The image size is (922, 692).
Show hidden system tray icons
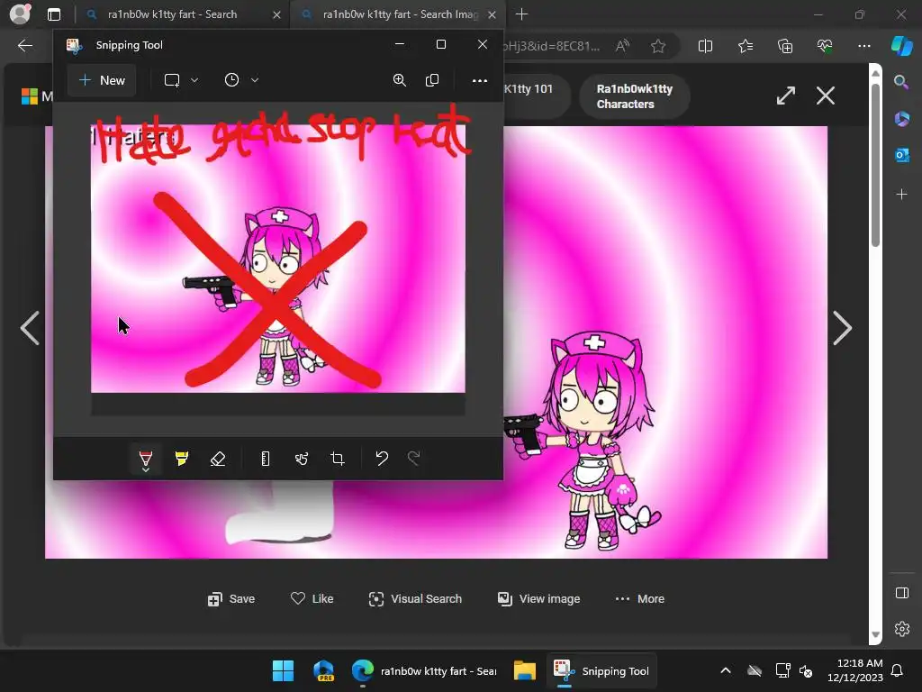point(726,670)
